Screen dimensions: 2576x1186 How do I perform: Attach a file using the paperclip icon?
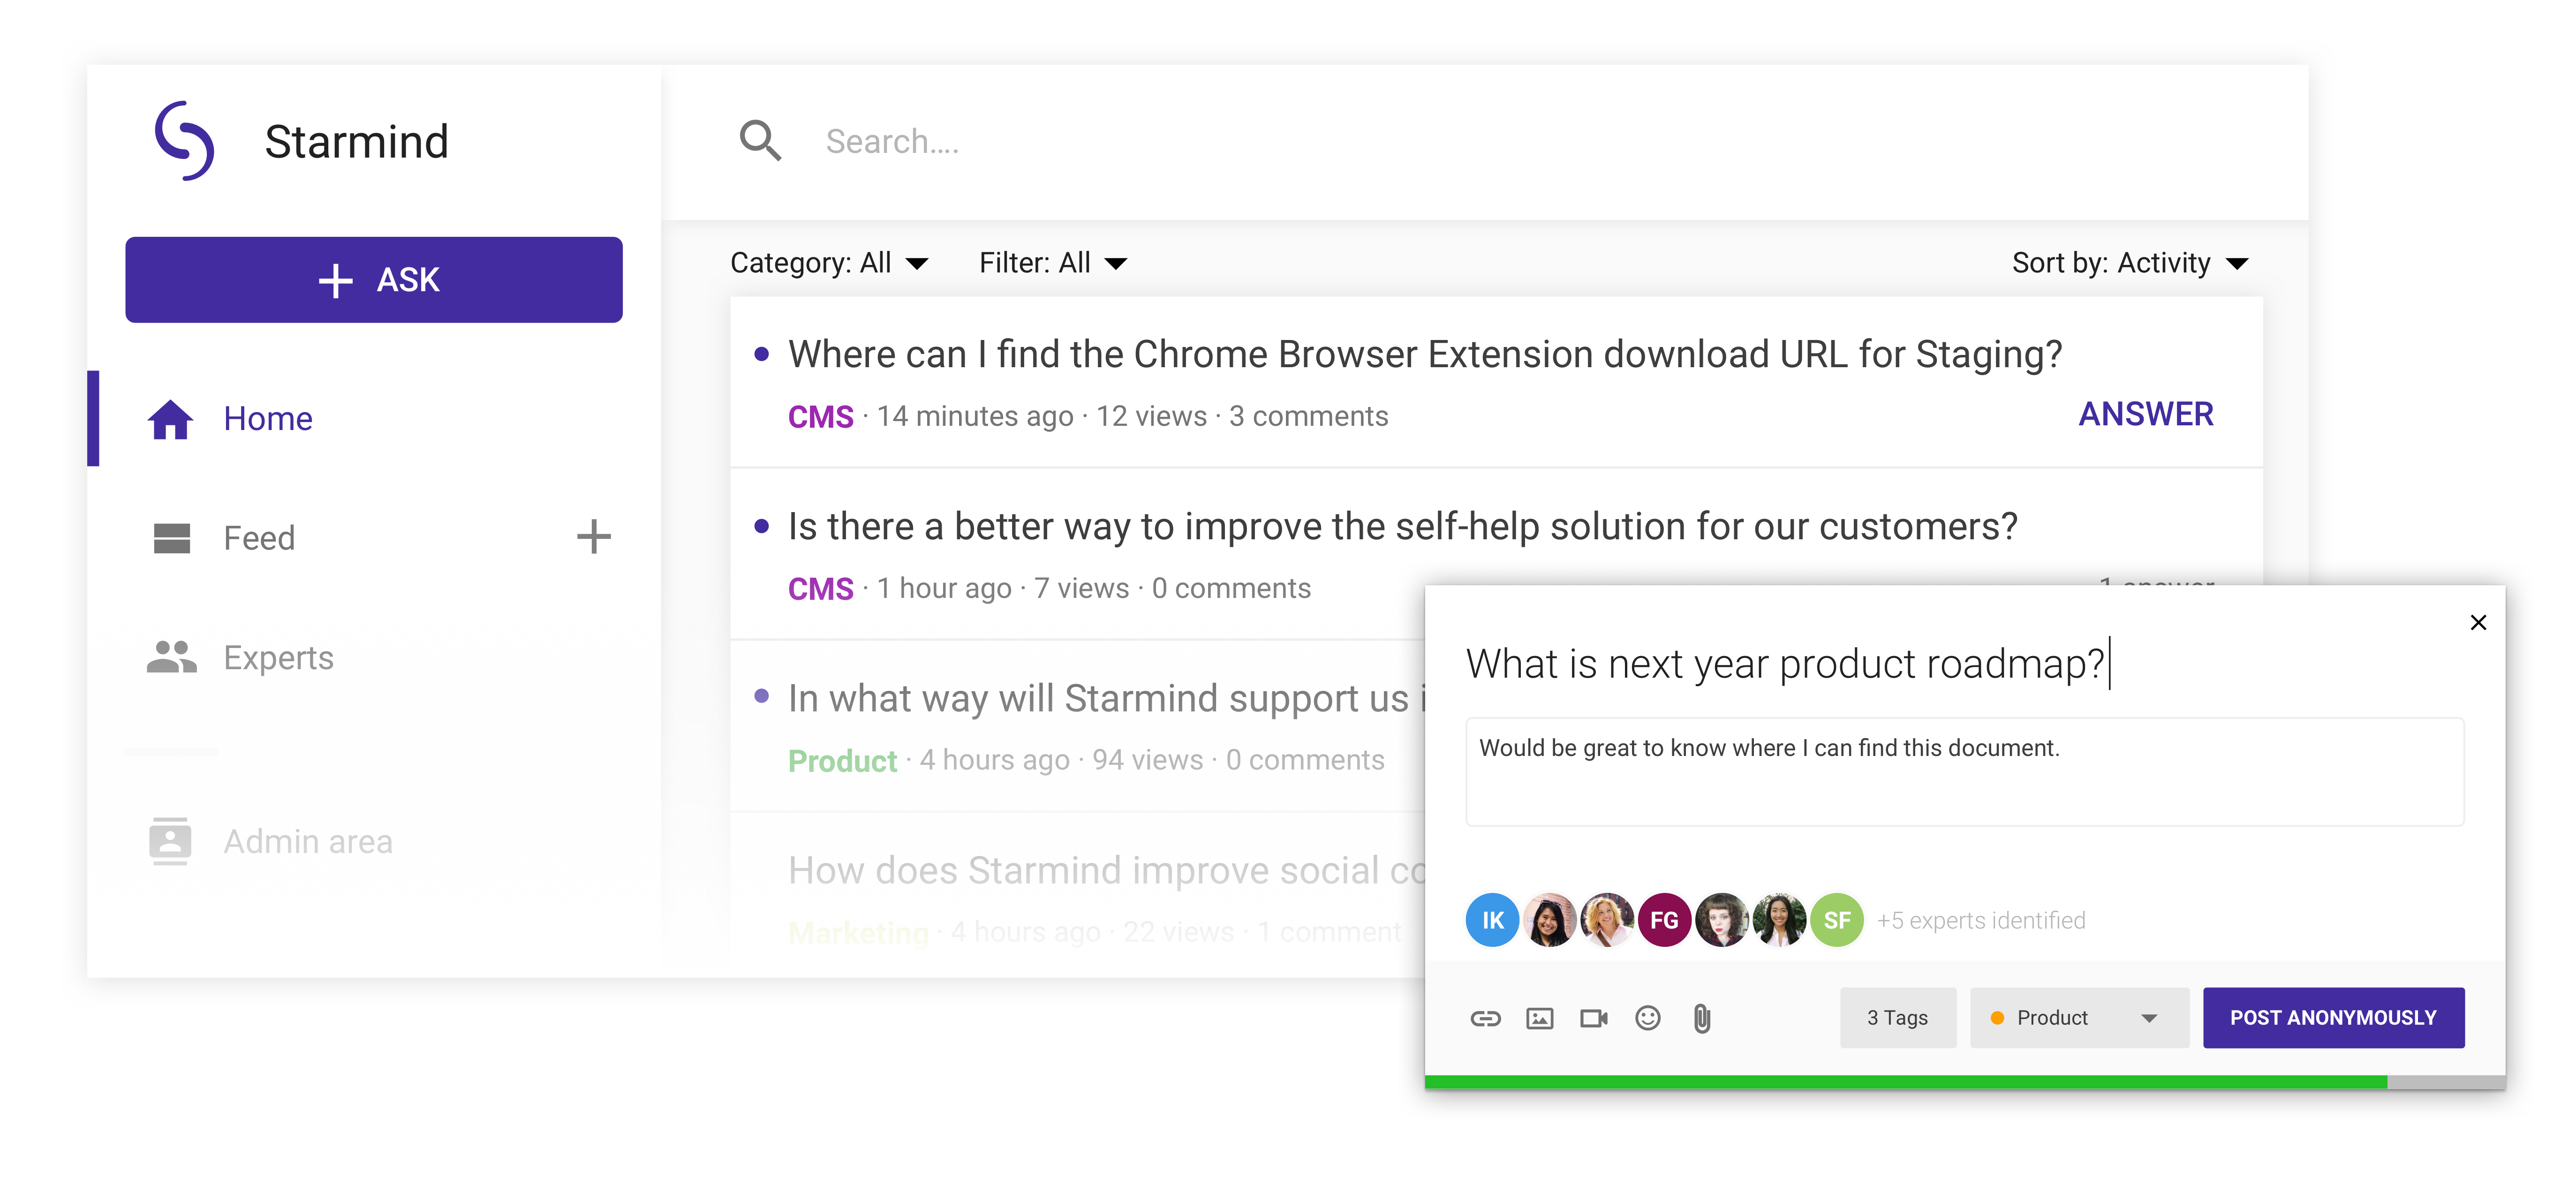(1702, 1018)
